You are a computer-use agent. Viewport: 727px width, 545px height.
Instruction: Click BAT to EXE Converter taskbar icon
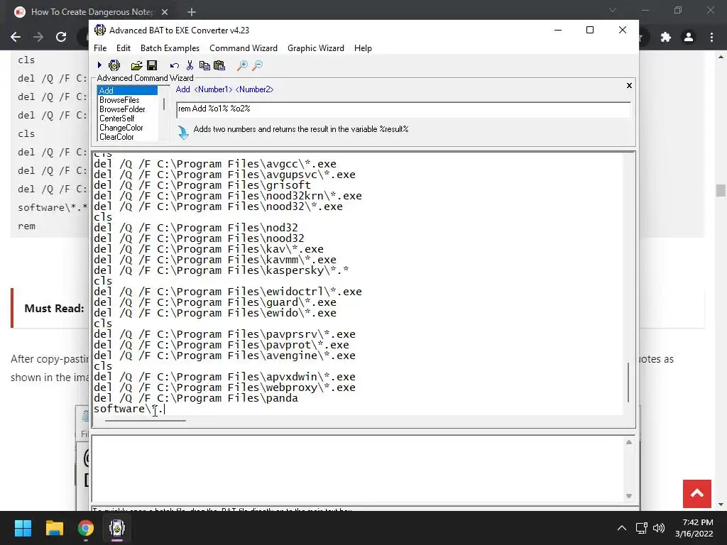click(x=117, y=528)
